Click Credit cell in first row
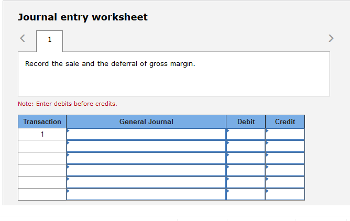This screenshot has height=221, width=350. [285, 134]
